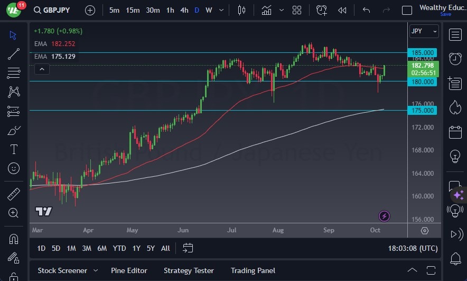Open the indicator templates dropdown arrow
The image size is (467, 281).
pyautogui.click(x=282, y=10)
